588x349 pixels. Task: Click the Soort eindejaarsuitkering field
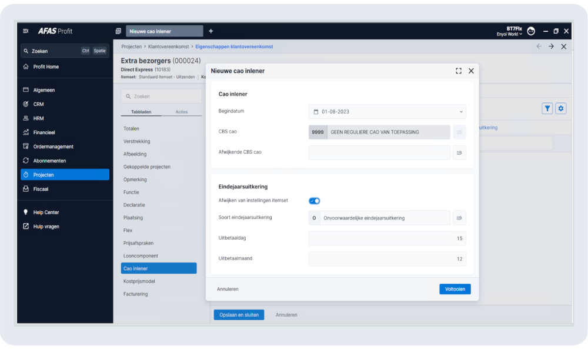[379, 218]
